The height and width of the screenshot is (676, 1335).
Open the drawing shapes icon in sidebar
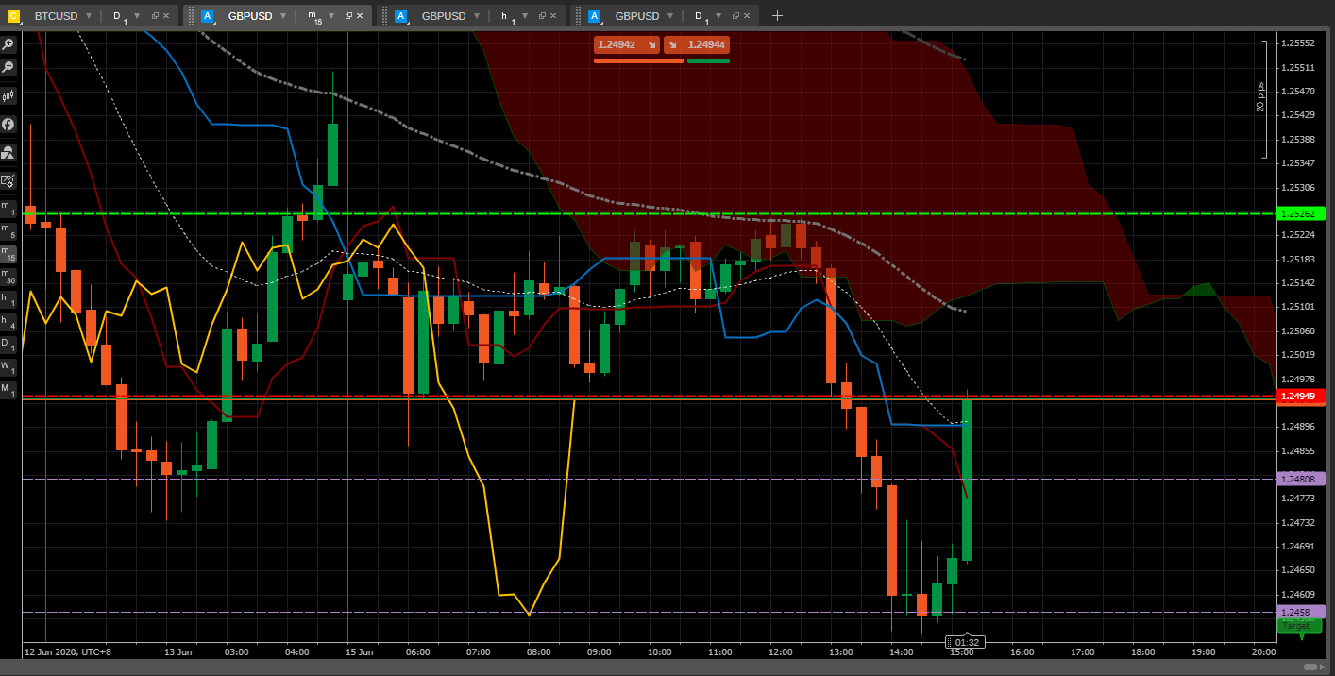pyautogui.click(x=8, y=152)
